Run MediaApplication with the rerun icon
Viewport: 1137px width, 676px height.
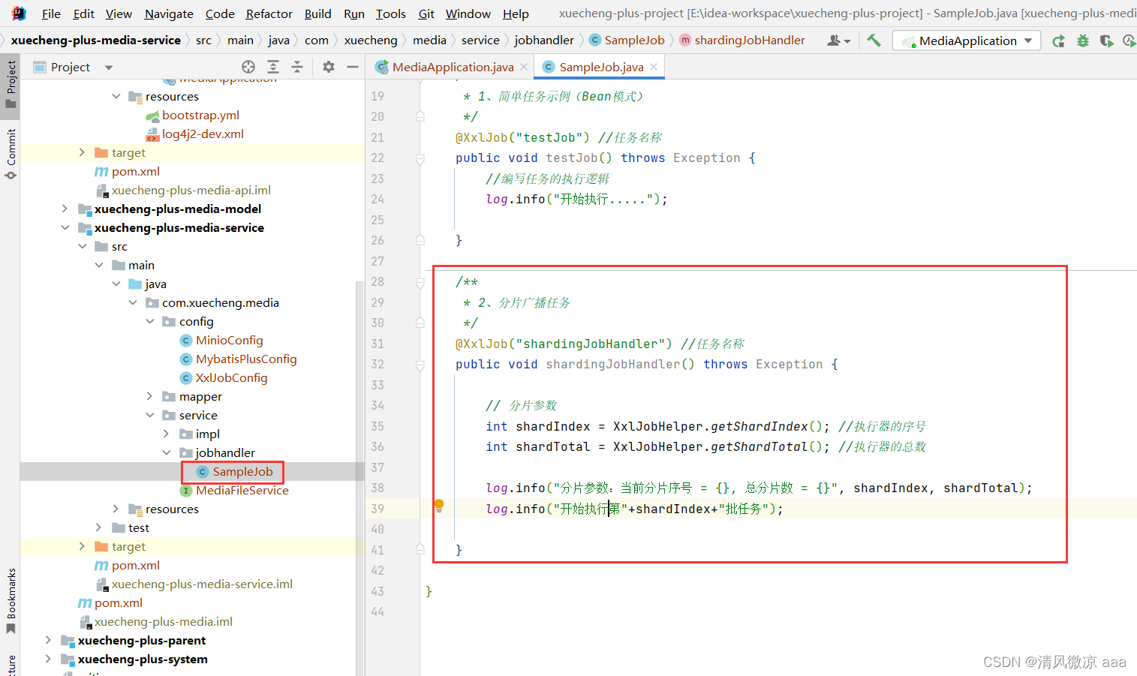tap(1058, 41)
